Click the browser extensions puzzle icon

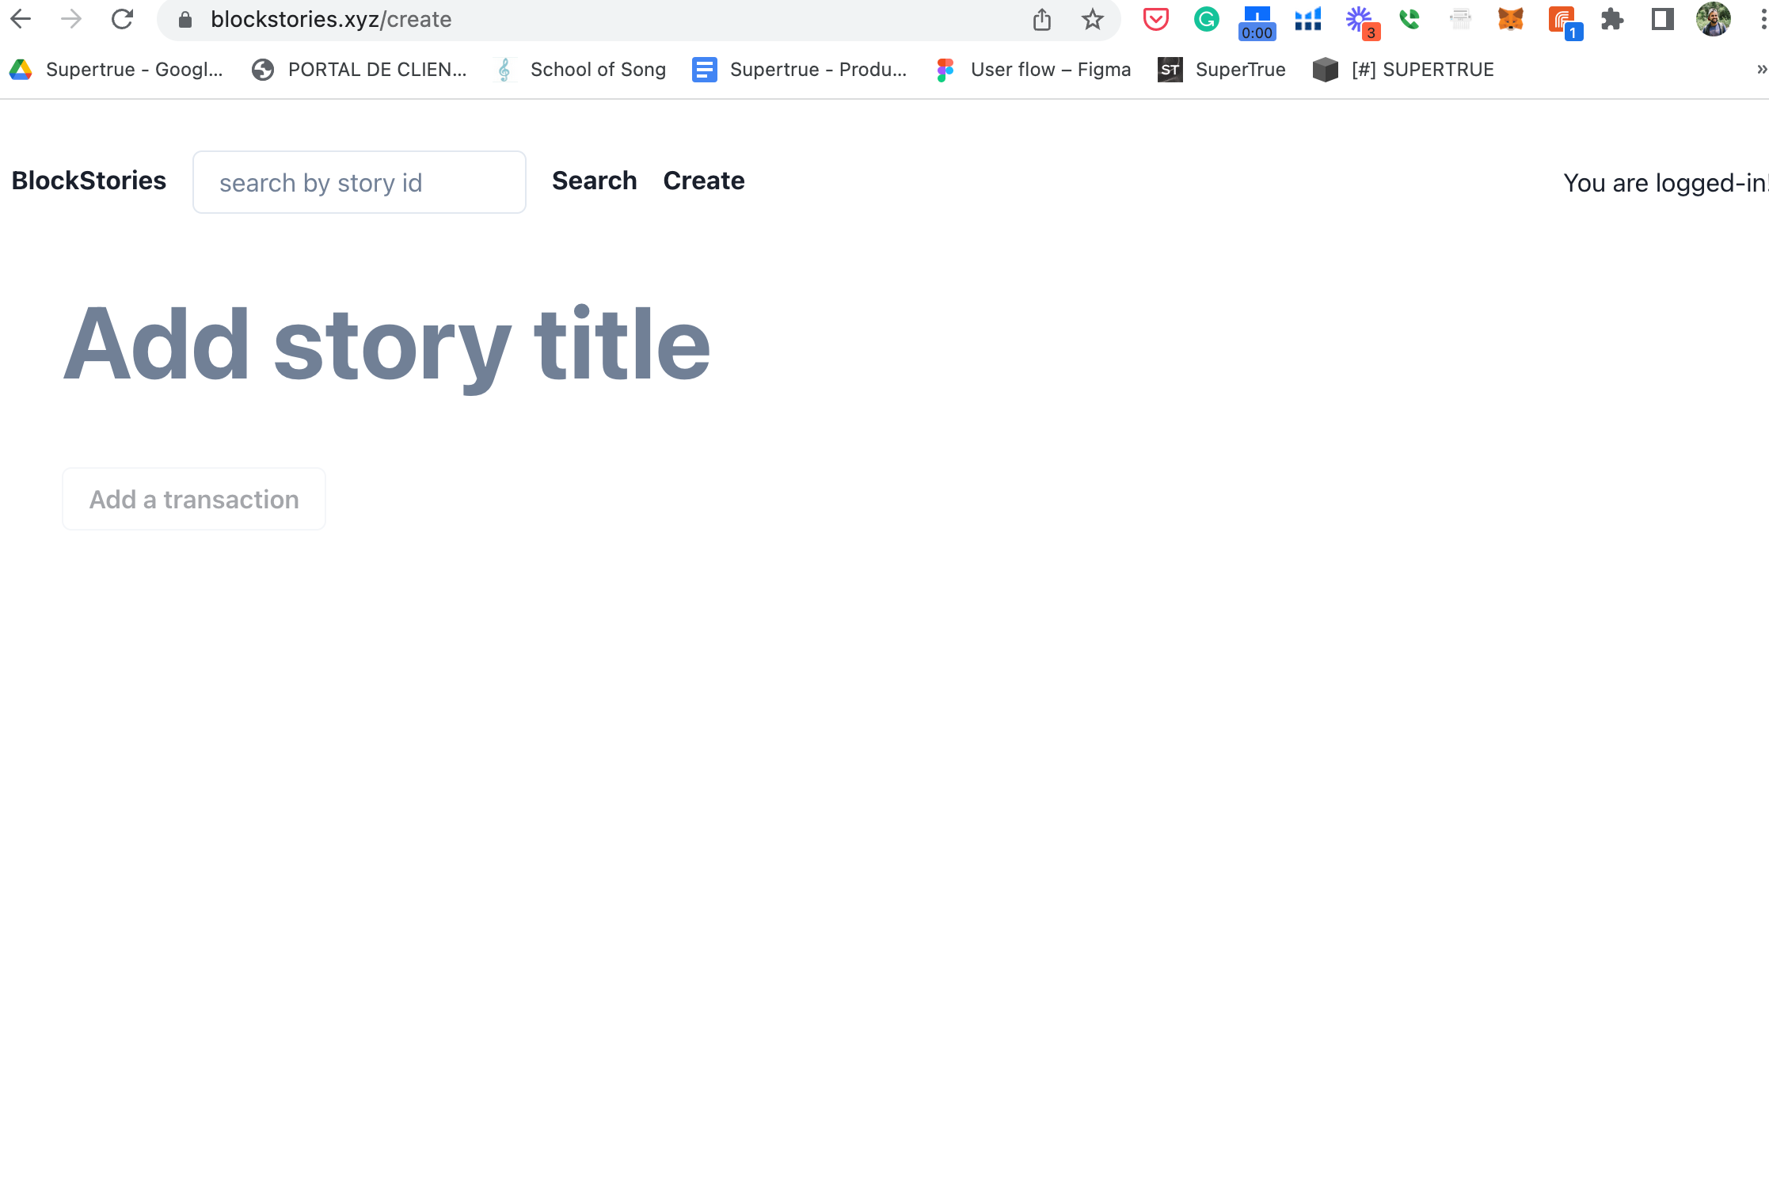pos(1612,20)
